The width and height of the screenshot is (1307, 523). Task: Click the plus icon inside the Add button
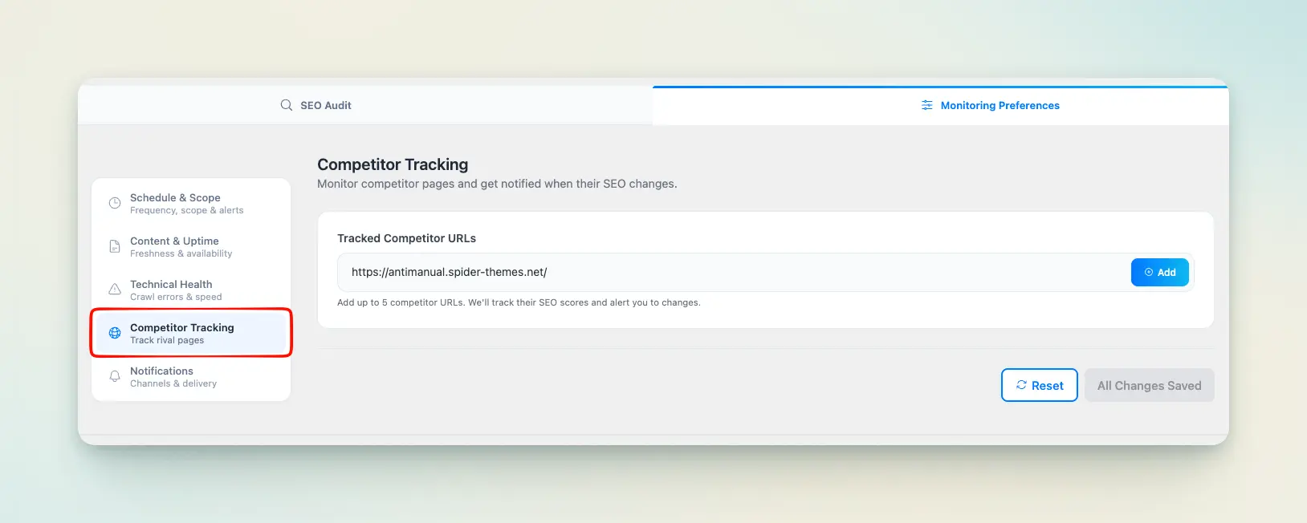[1149, 273]
